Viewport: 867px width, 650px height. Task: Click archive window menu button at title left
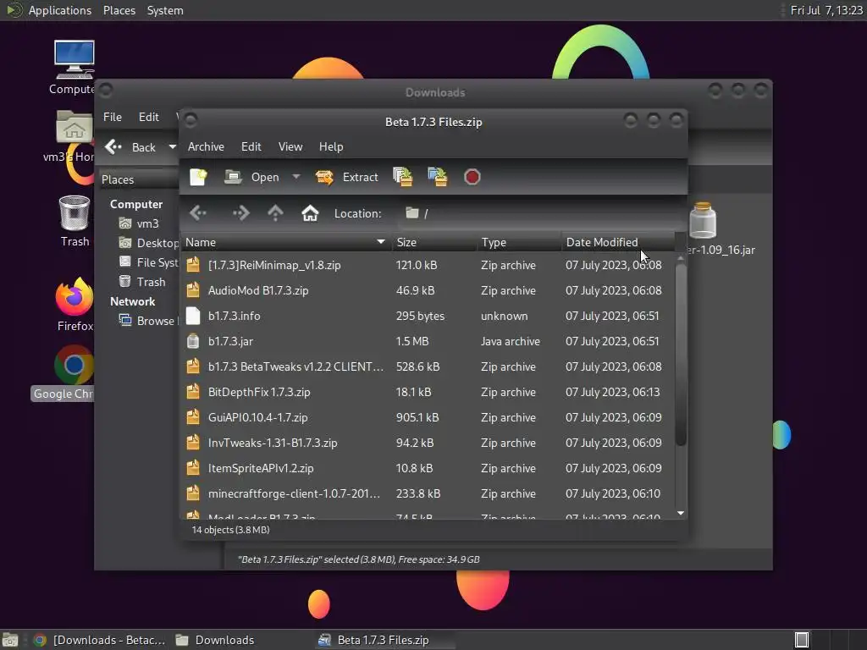coord(191,120)
